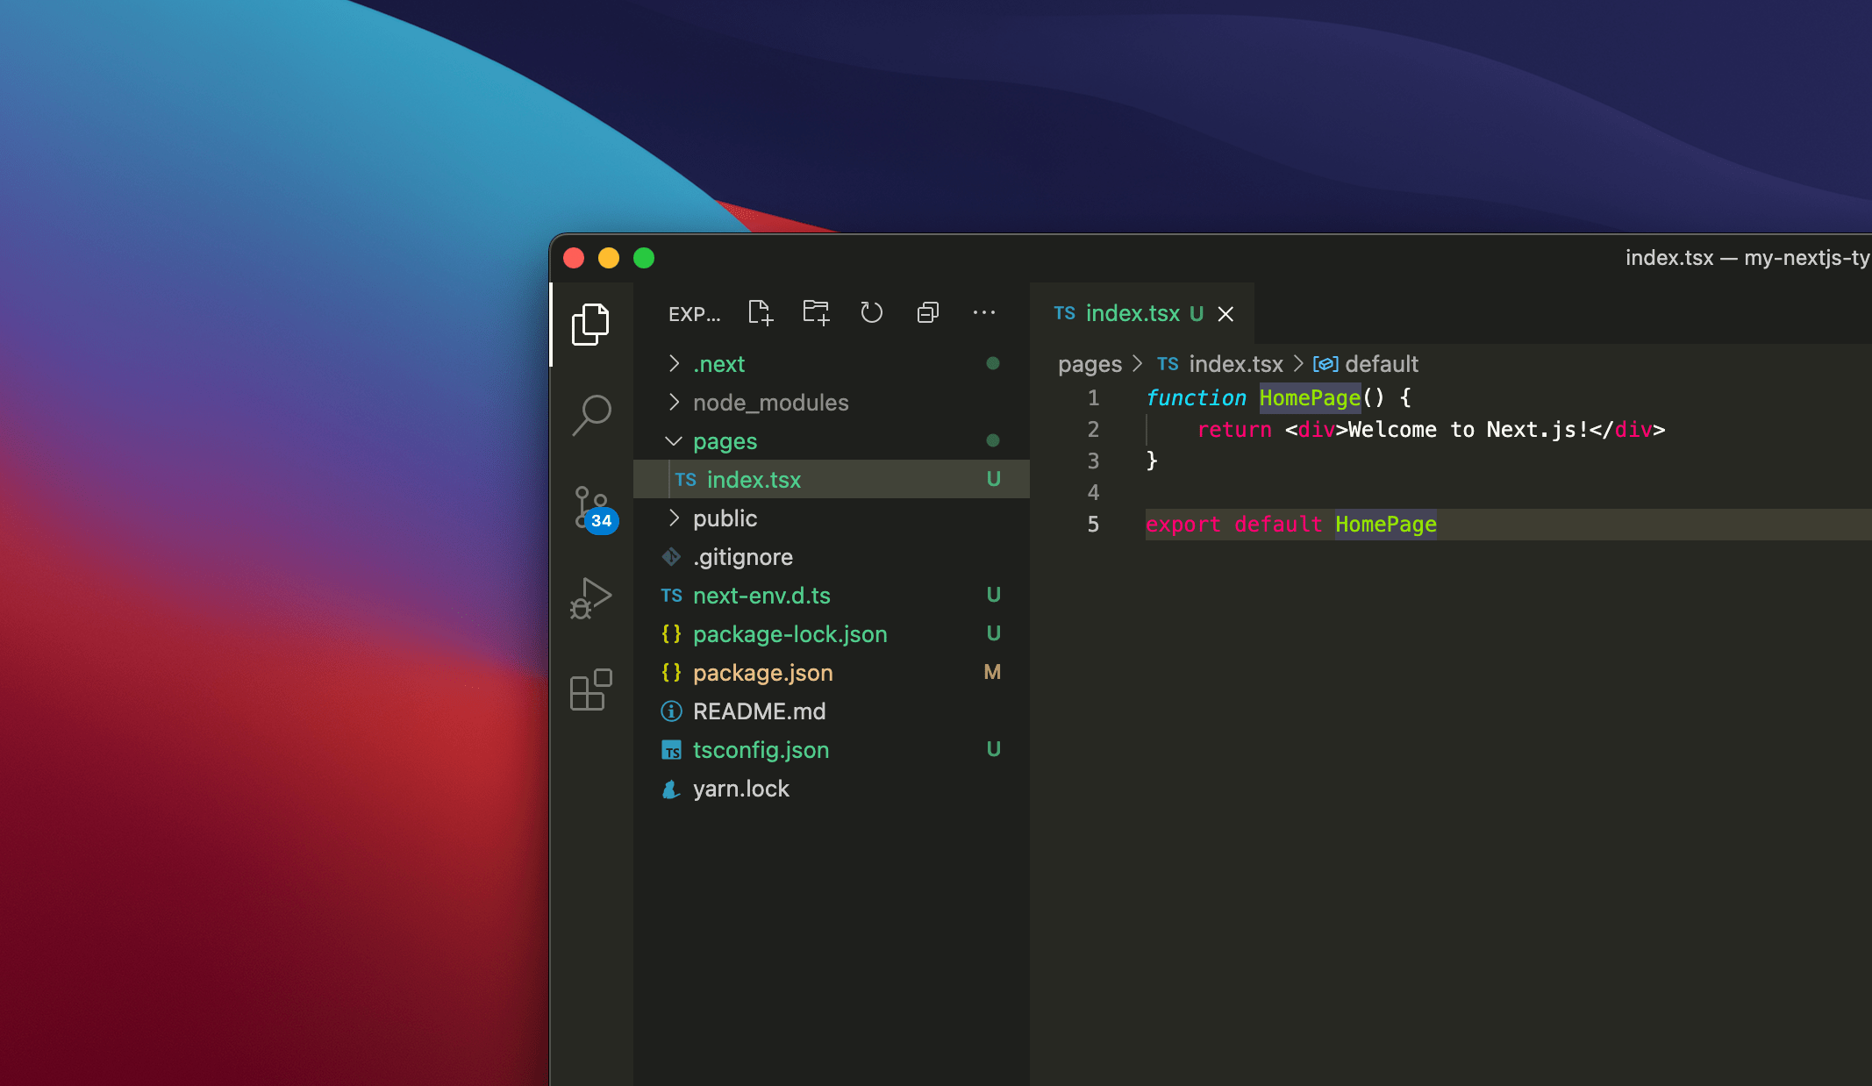Image resolution: width=1872 pixels, height=1086 pixels.
Task: Open the Explorer view in activity bar
Action: (x=590, y=325)
